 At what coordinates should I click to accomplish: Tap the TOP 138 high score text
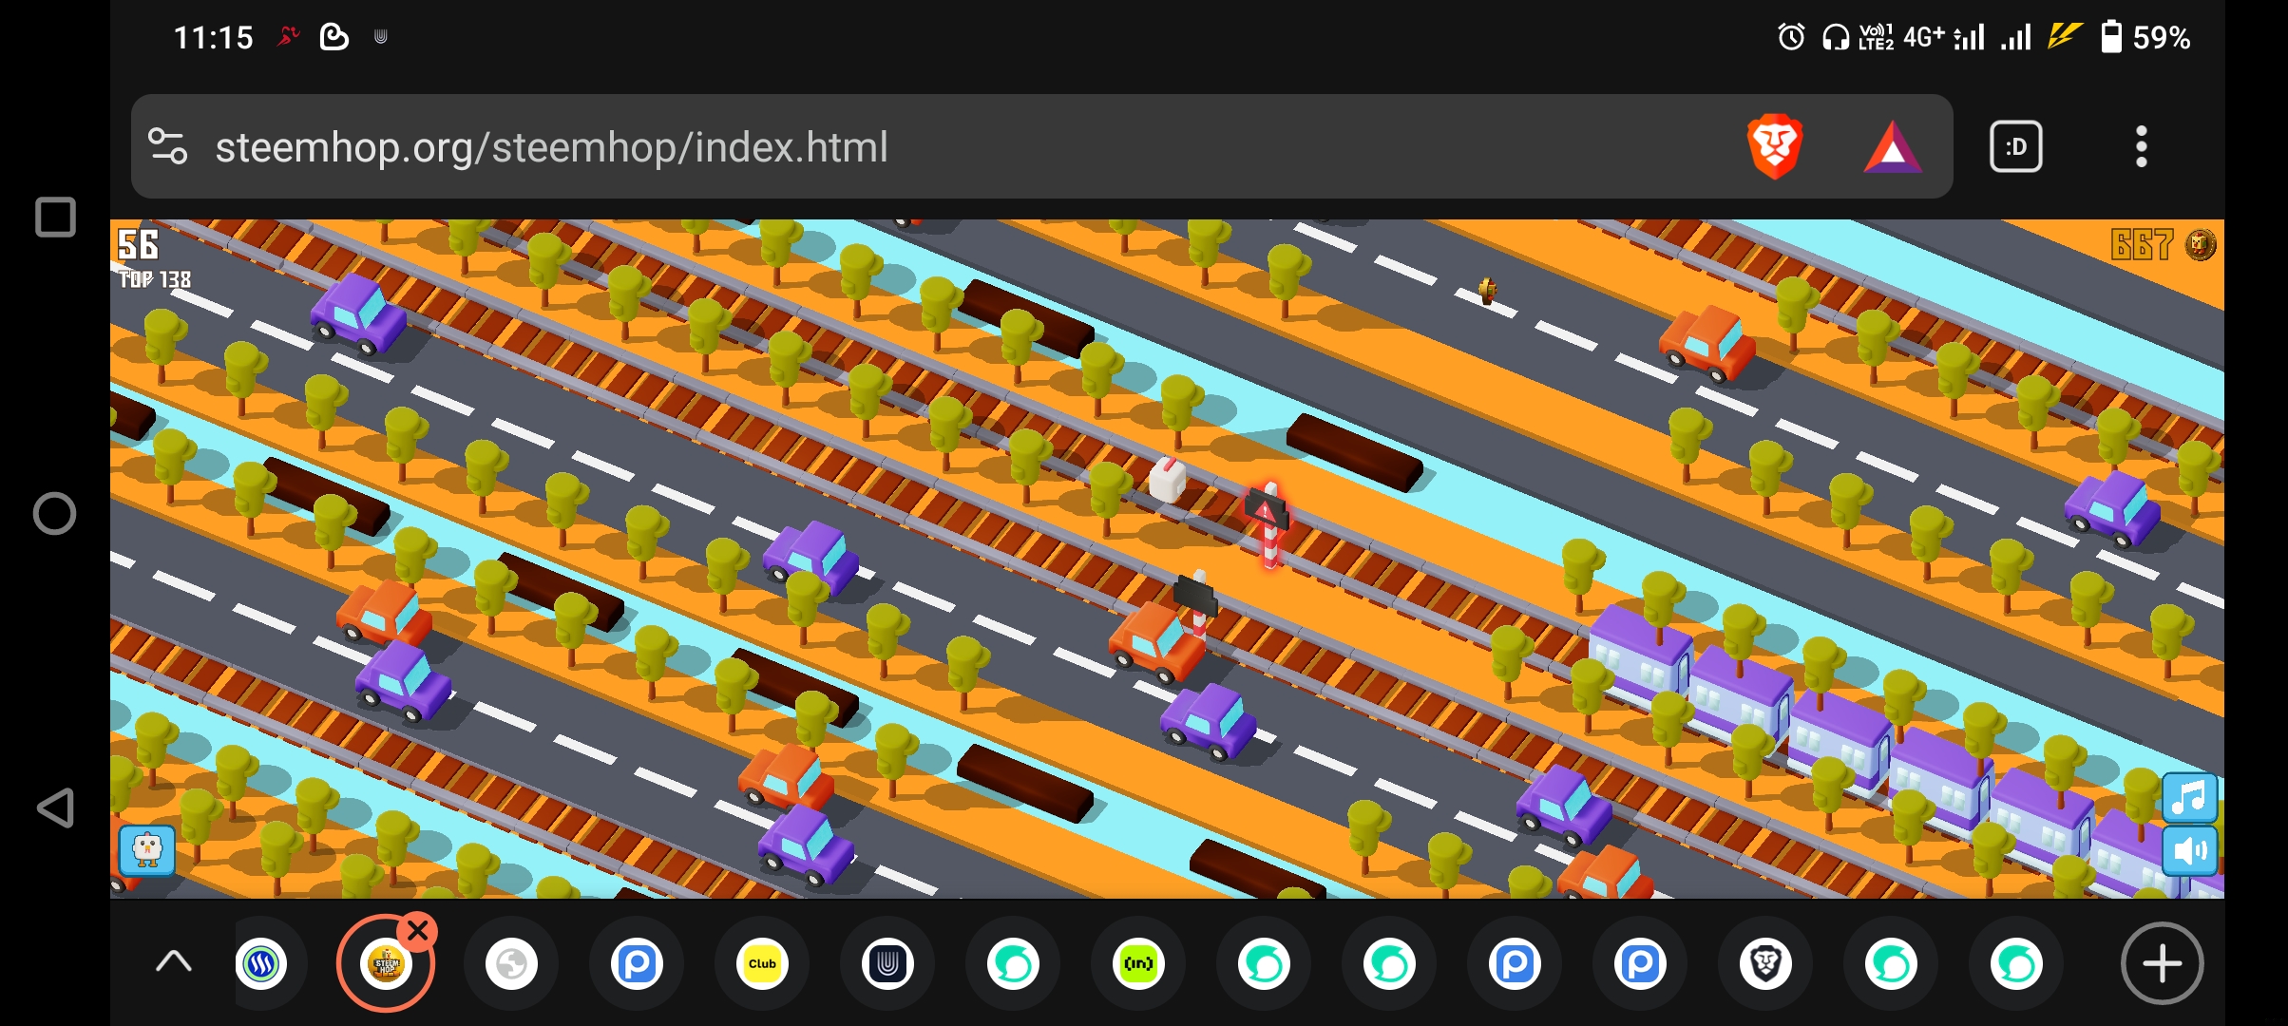tap(155, 279)
